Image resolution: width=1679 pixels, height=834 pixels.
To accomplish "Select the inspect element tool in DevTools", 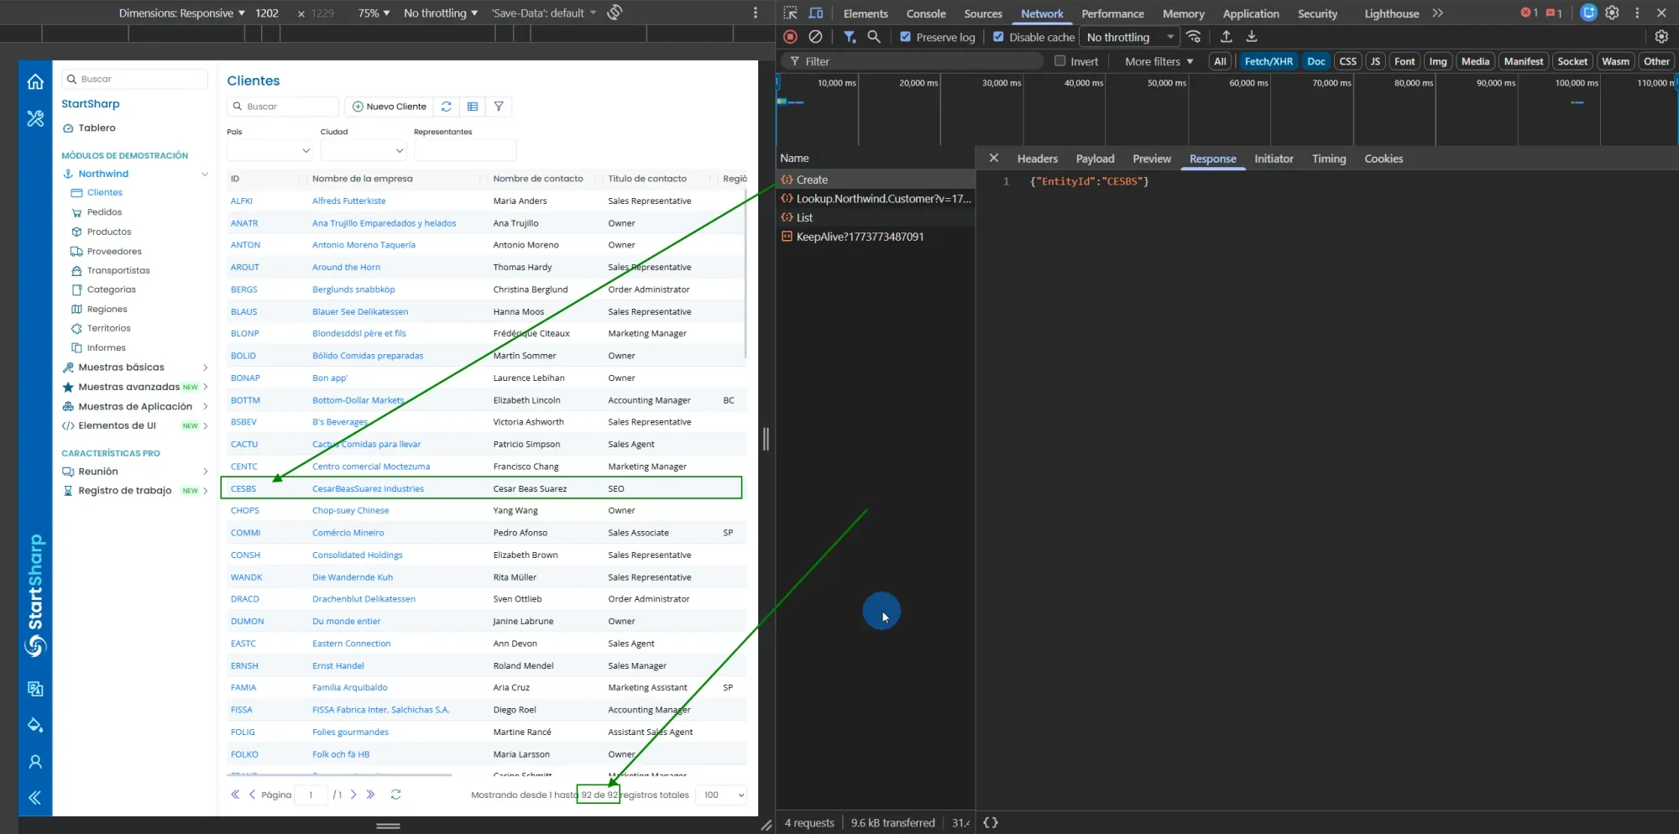I will pos(789,13).
